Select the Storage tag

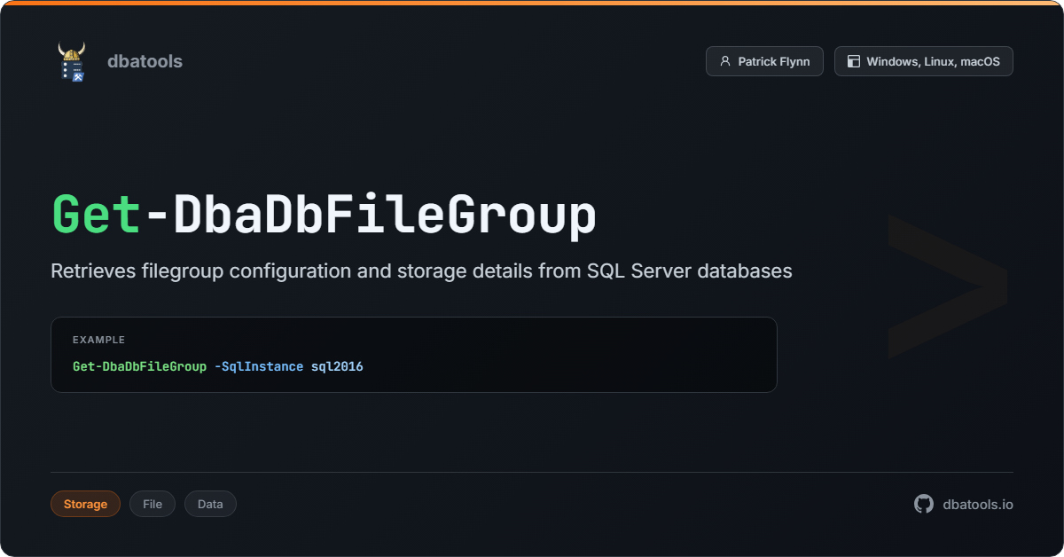[85, 504]
